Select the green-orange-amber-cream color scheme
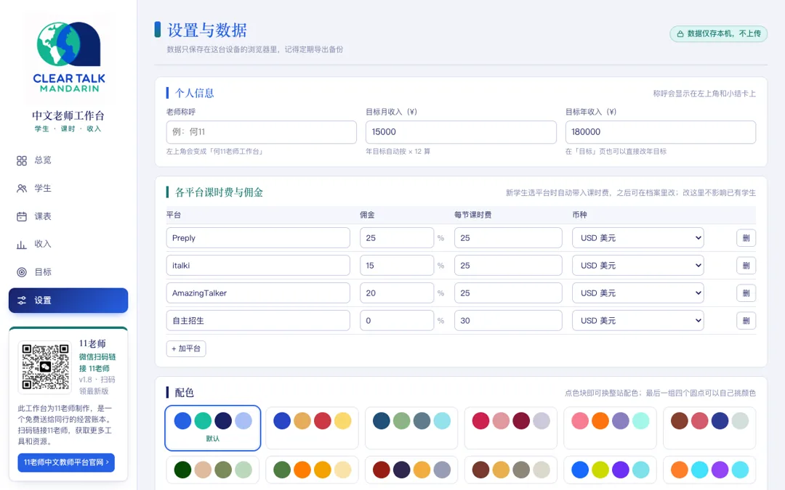The width and height of the screenshot is (785, 490). 312,470
